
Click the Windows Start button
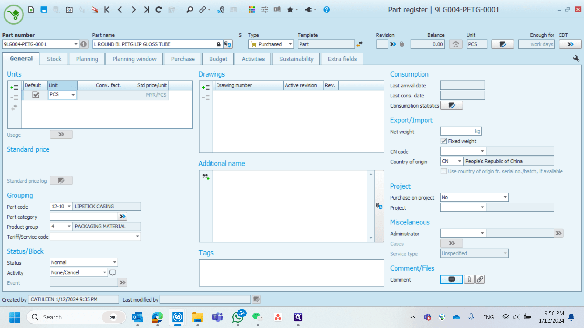point(15,317)
